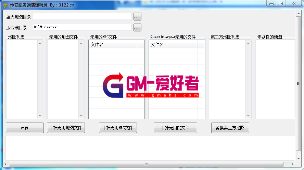Minimize the 传奇服务端清理精灵 window

pyautogui.click(x=271, y=4)
